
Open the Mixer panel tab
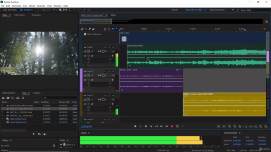click(113, 15)
